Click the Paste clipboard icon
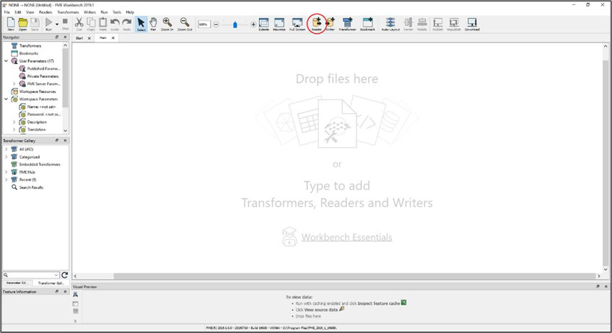Image resolution: width=612 pixels, height=333 pixels. pos(103,25)
